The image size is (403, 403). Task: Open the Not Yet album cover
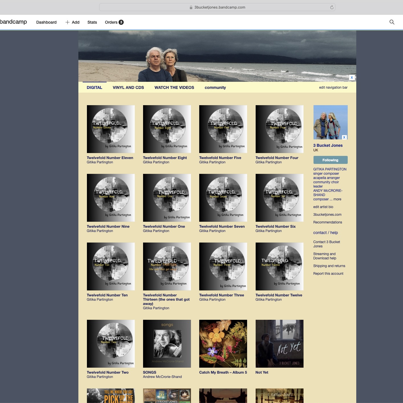279,343
